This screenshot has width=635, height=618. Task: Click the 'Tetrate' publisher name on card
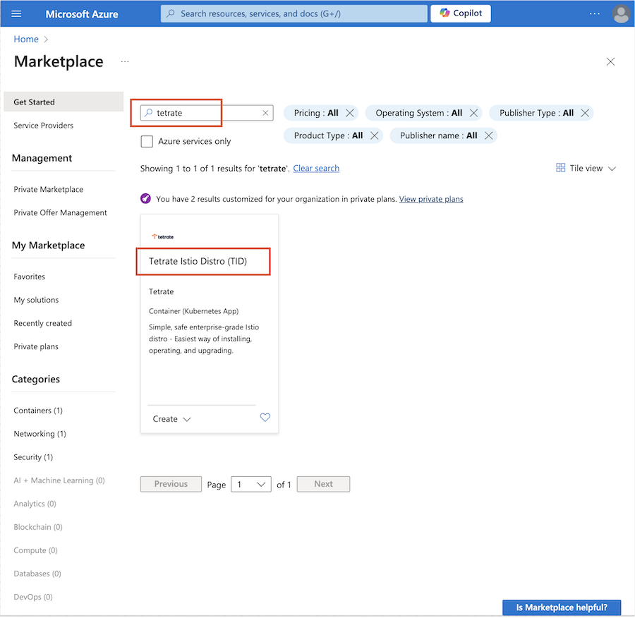[161, 292]
